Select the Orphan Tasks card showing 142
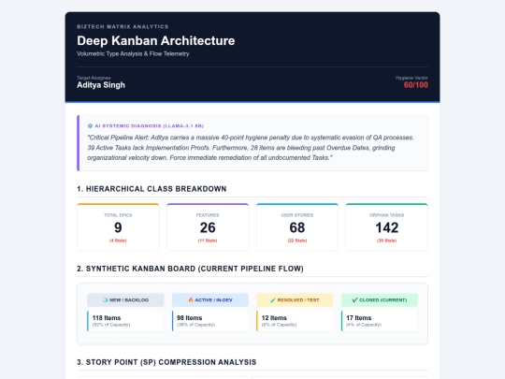Image resolution: width=505 pixels, height=379 pixels. [387, 227]
